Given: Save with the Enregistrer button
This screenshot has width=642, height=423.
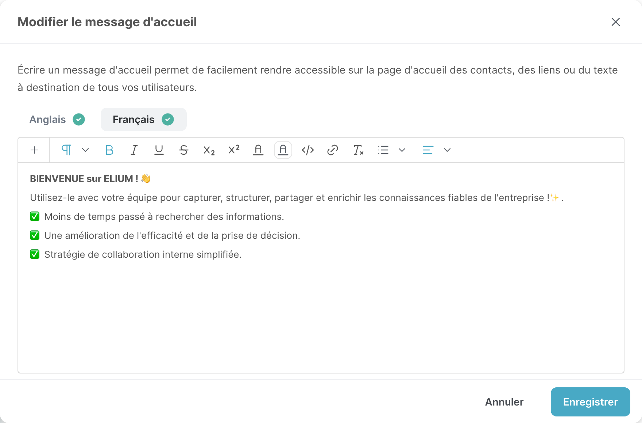Looking at the screenshot, I should 591,402.
